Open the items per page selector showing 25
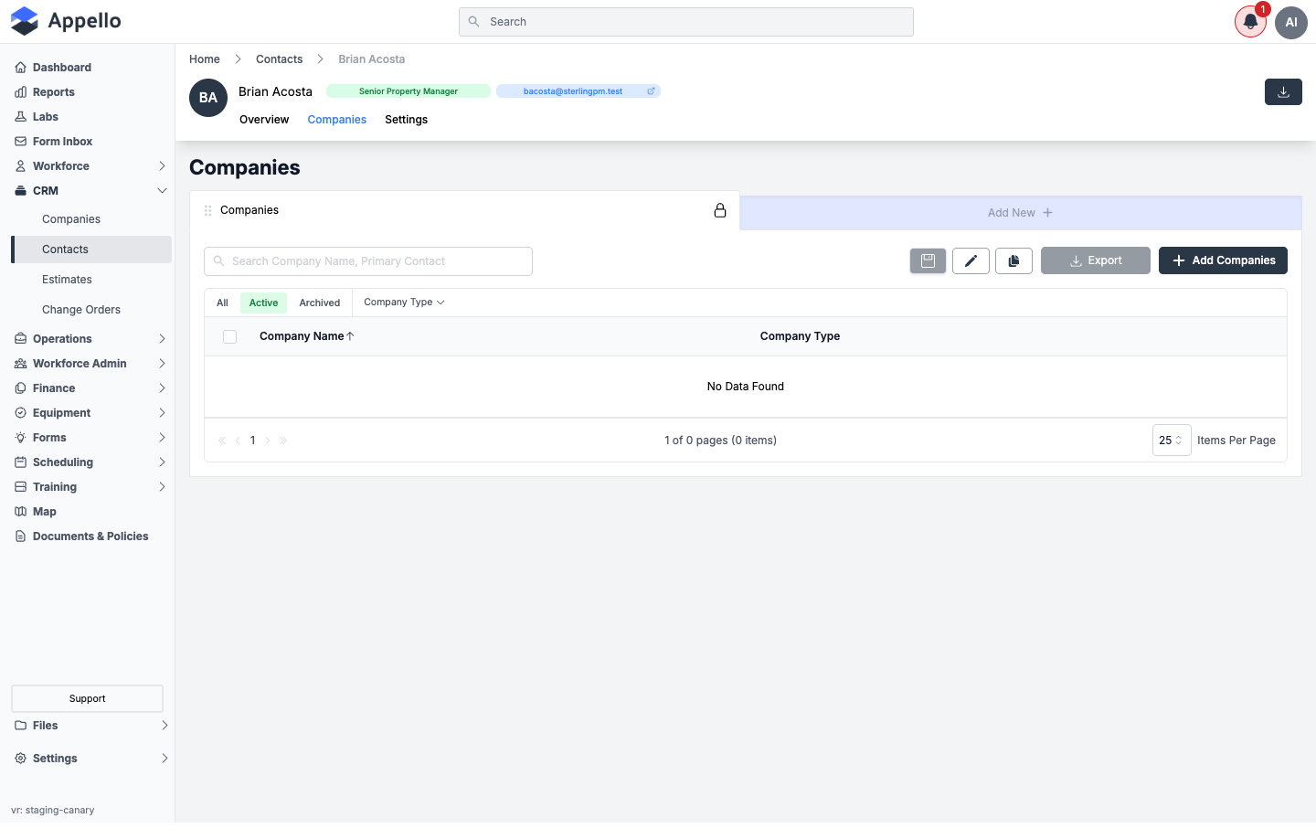1316x839 pixels. [x=1172, y=441]
